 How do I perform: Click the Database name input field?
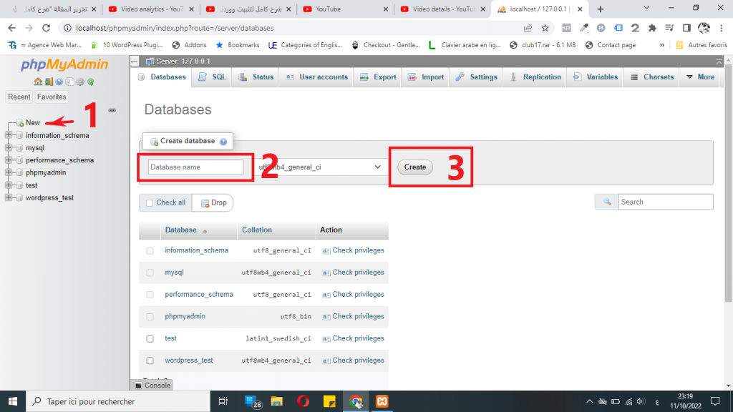tap(196, 167)
